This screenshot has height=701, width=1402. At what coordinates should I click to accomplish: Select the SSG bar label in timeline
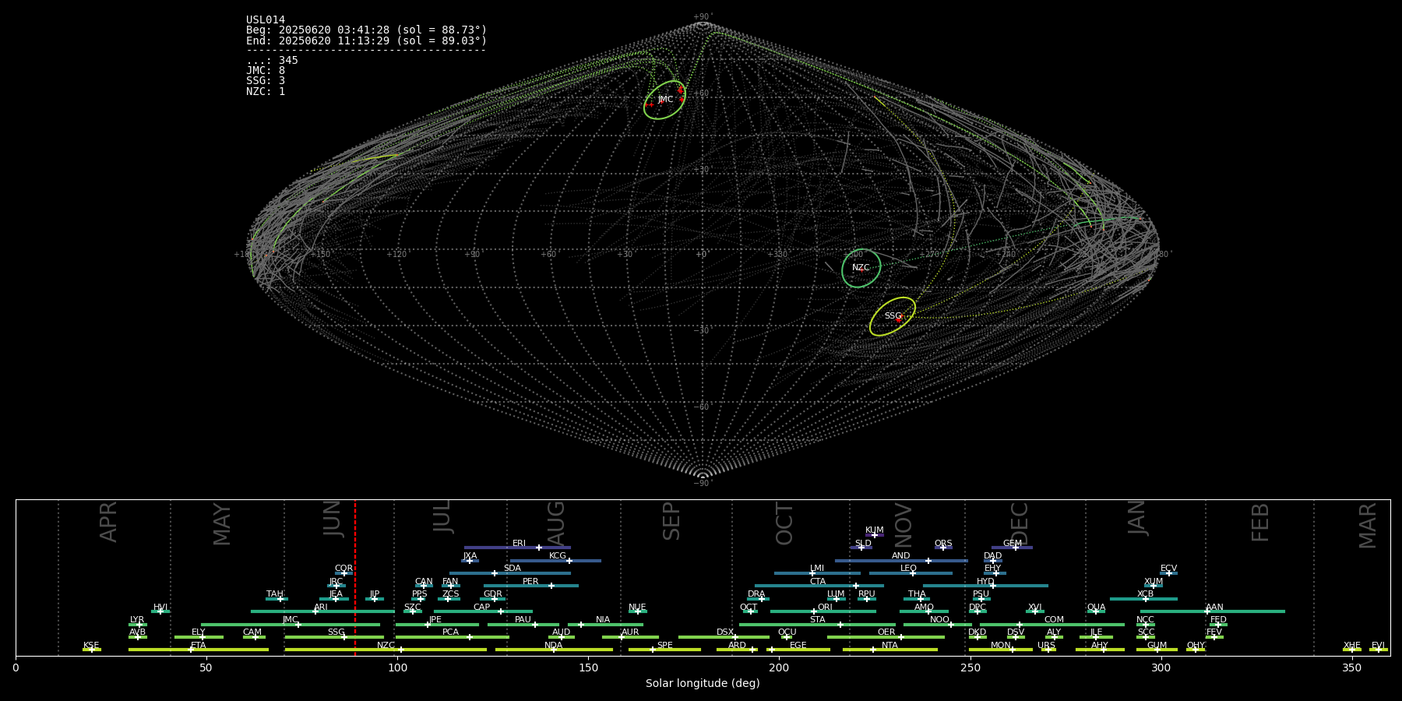click(336, 632)
